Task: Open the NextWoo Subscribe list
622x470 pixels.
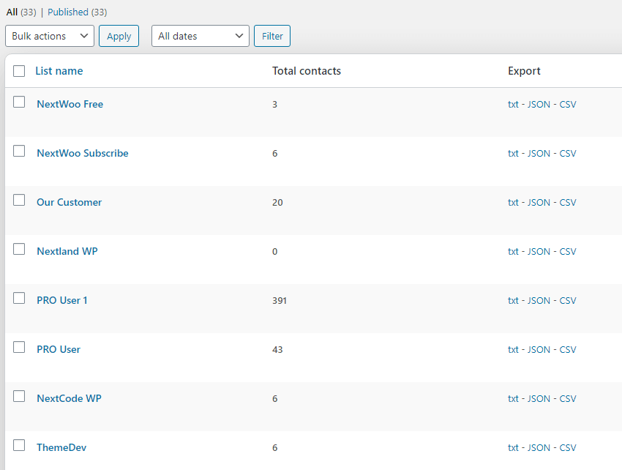Action: pos(83,153)
